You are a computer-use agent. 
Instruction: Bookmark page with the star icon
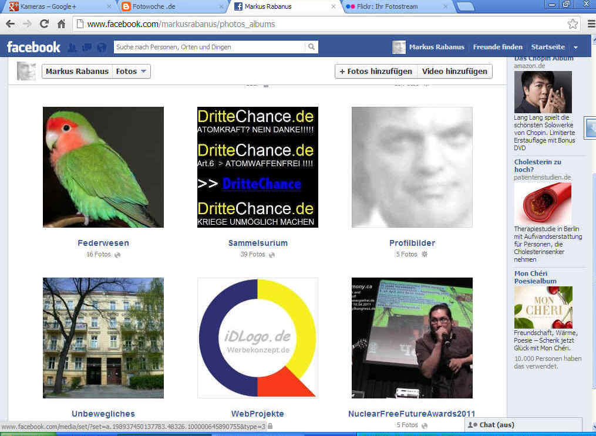click(573, 24)
